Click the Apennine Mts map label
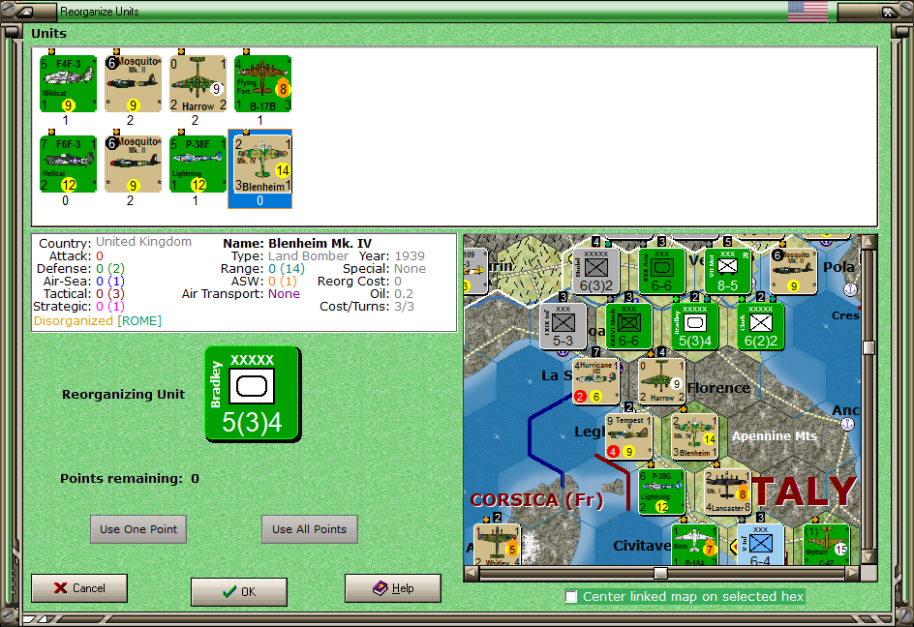Viewport: 914px width, 627px height. 775,435
